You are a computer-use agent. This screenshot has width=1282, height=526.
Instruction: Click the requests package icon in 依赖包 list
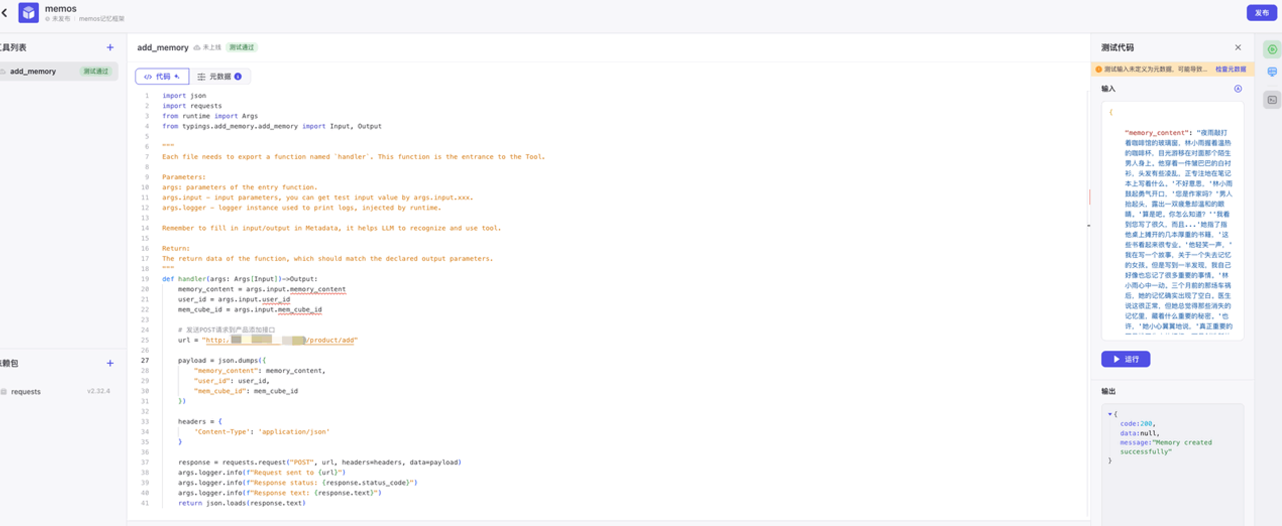click(x=4, y=391)
